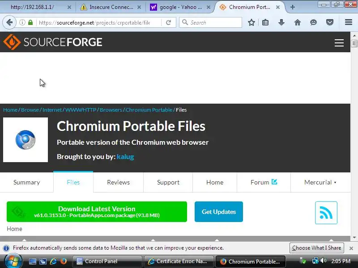Switch to google Yahoo search tab
The width and height of the screenshot is (358, 268).
coord(180,7)
